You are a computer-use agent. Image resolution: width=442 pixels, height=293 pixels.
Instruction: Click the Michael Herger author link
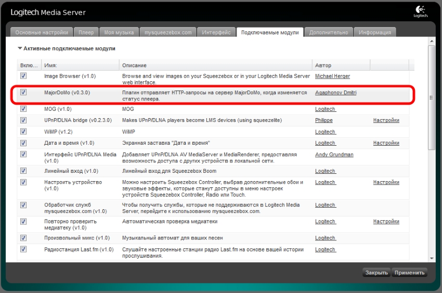(x=333, y=76)
